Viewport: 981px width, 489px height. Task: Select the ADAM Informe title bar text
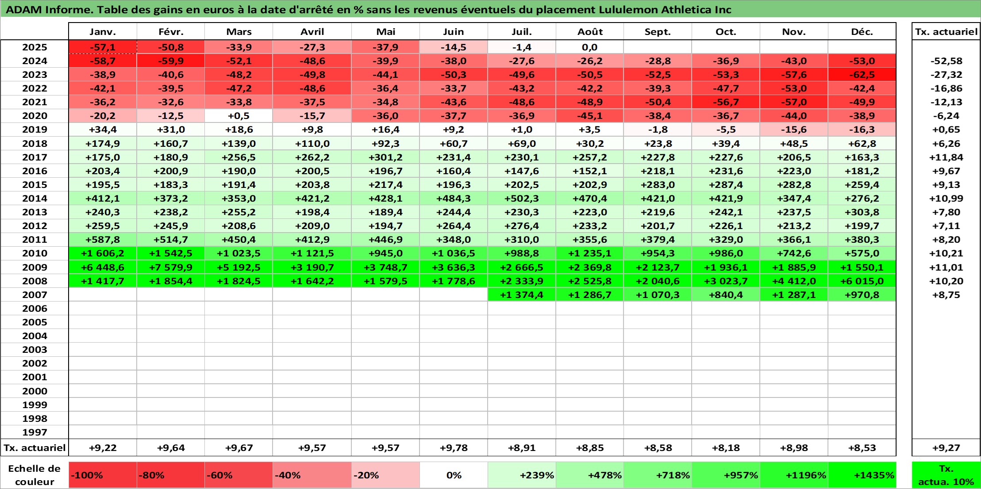click(x=369, y=10)
